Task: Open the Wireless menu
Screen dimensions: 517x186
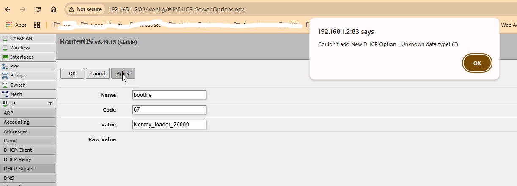Action: (x=27, y=48)
